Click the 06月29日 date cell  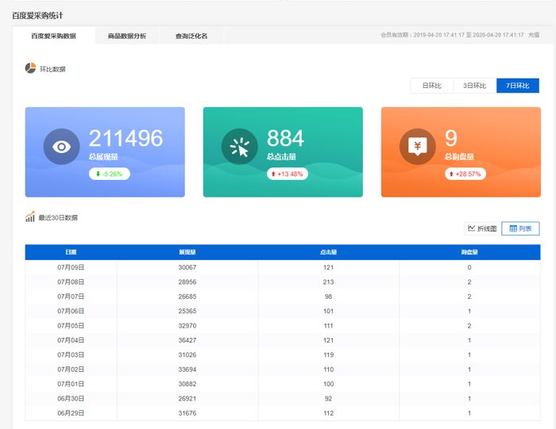coord(71,412)
